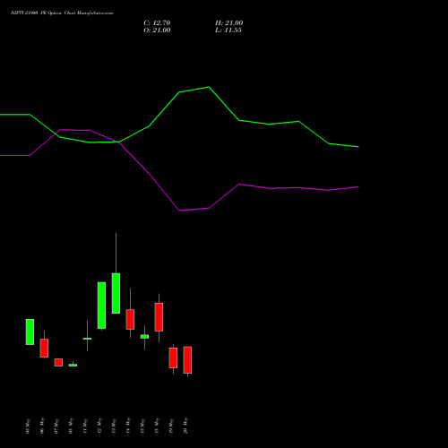Click the tall green candle for 12 May
The image size is (448, 448).
(x=101, y=306)
